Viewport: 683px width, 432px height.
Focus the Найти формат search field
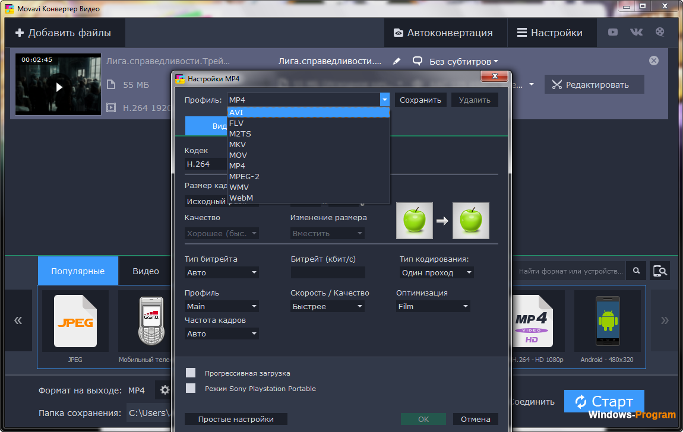click(x=571, y=271)
